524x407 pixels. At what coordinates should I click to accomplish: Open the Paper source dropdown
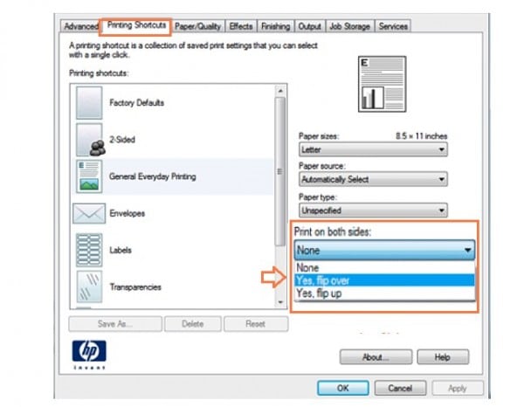[x=373, y=179]
